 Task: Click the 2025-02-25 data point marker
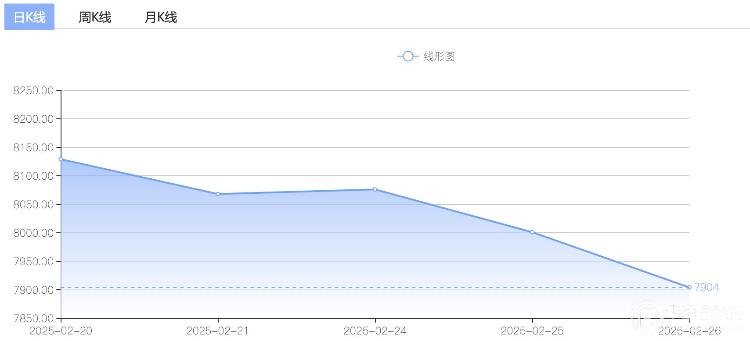(532, 232)
